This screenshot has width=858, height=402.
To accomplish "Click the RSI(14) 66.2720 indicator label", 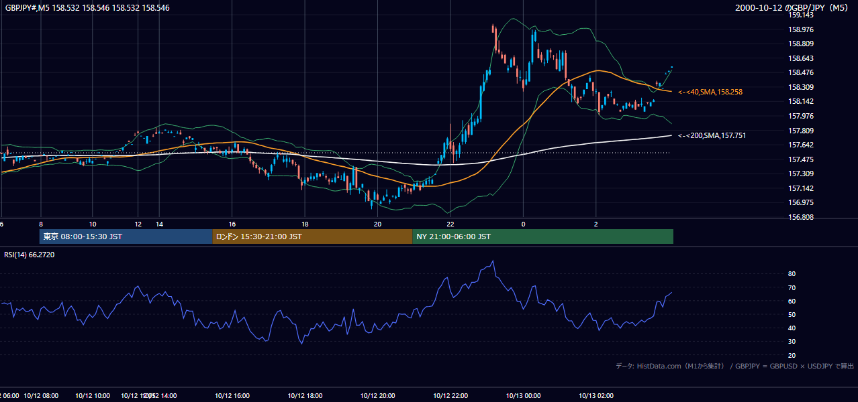I will (30, 255).
